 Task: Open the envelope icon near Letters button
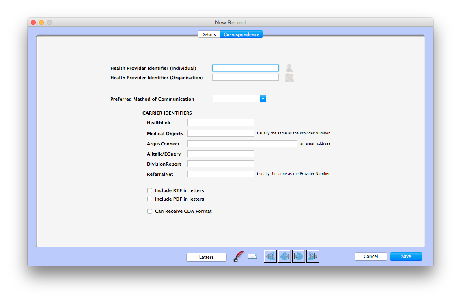coord(252,256)
